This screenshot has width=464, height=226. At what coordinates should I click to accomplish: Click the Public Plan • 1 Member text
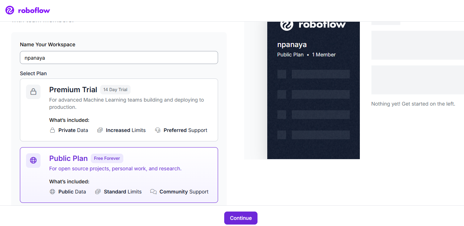[306, 55]
